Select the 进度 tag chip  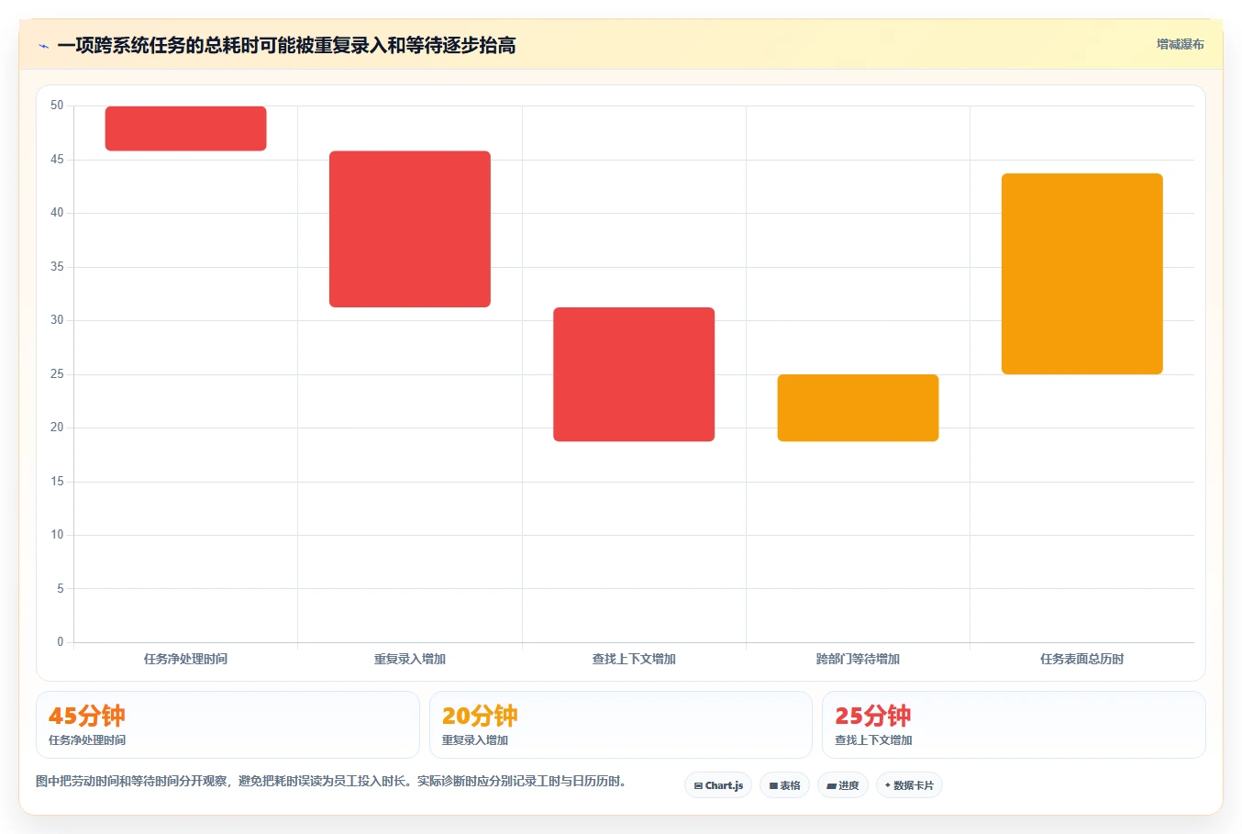pos(843,785)
